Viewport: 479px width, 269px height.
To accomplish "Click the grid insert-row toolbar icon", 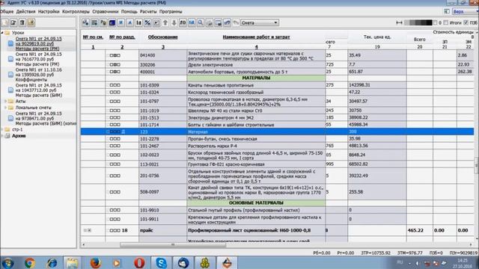I will pos(94,22).
